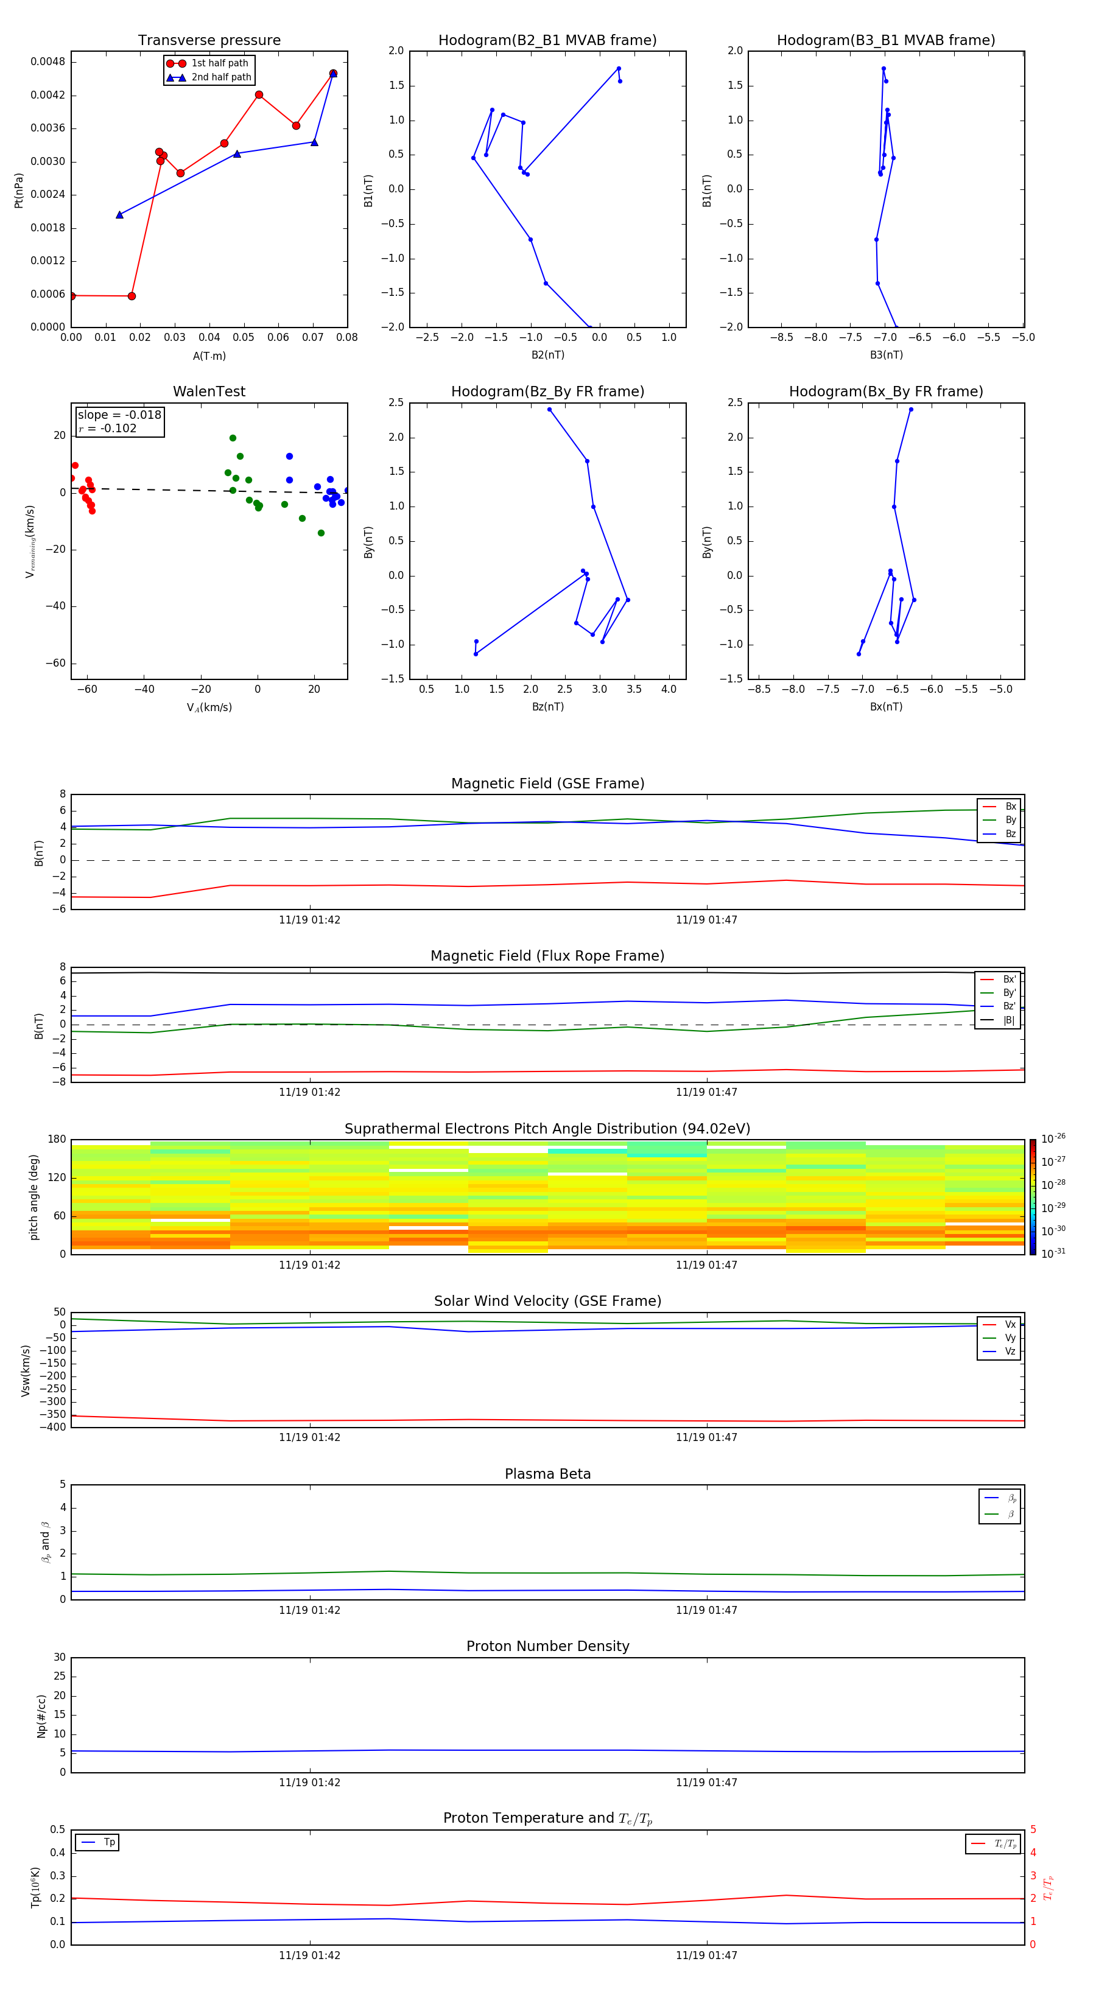Screen dimensions: 1096x2009
Task: Click the 'Hodogram(Bx_By FR frame)' title
Action: pyautogui.click(x=886, y=391)
